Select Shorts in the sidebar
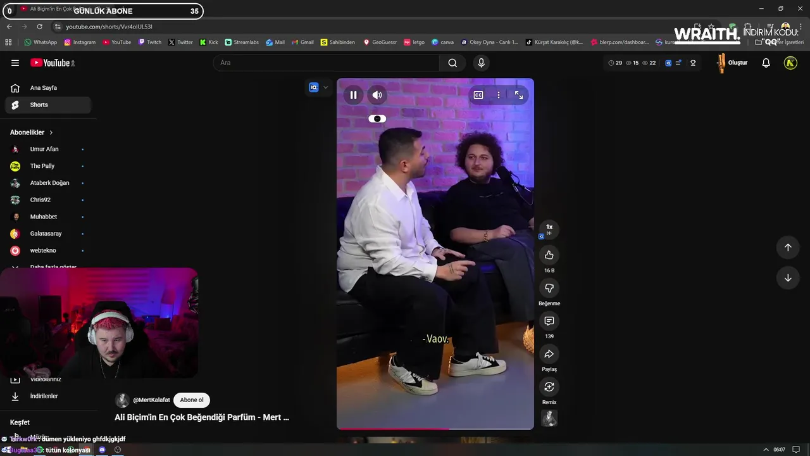The width and height of the screenshot is (810, 456). tap(48, 105)
